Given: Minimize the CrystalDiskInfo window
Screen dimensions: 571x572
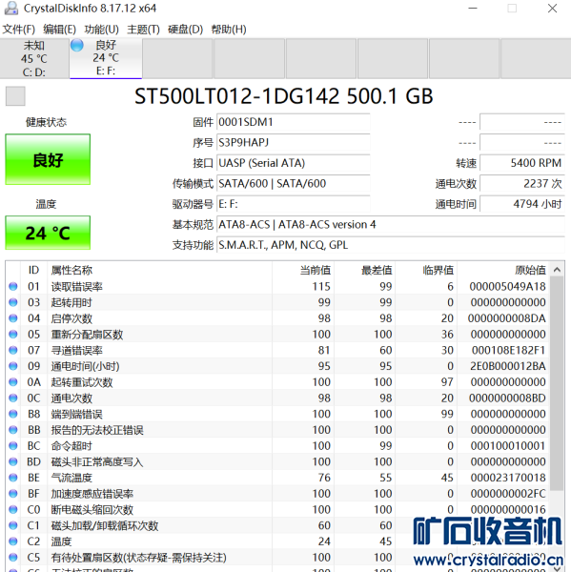Looking at the screenshot, I should click(473, 9).
